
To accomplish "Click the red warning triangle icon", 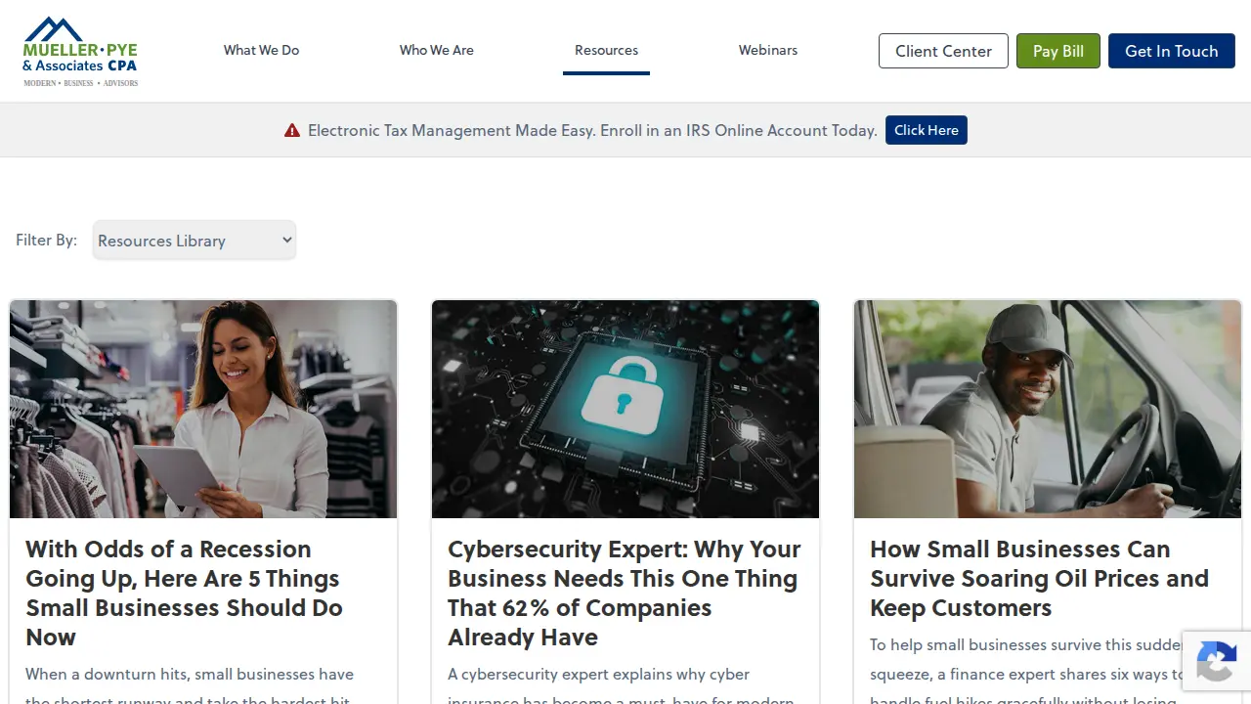I will (x=292, y=130).
